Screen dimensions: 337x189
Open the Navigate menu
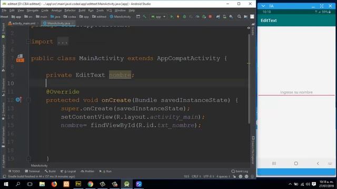click(33, 10)
